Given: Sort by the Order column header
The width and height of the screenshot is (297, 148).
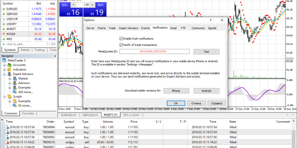Looking at the screenshot, I should coord(47,122).
